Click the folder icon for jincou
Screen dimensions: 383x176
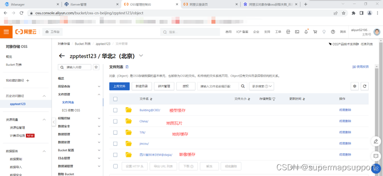128,143
